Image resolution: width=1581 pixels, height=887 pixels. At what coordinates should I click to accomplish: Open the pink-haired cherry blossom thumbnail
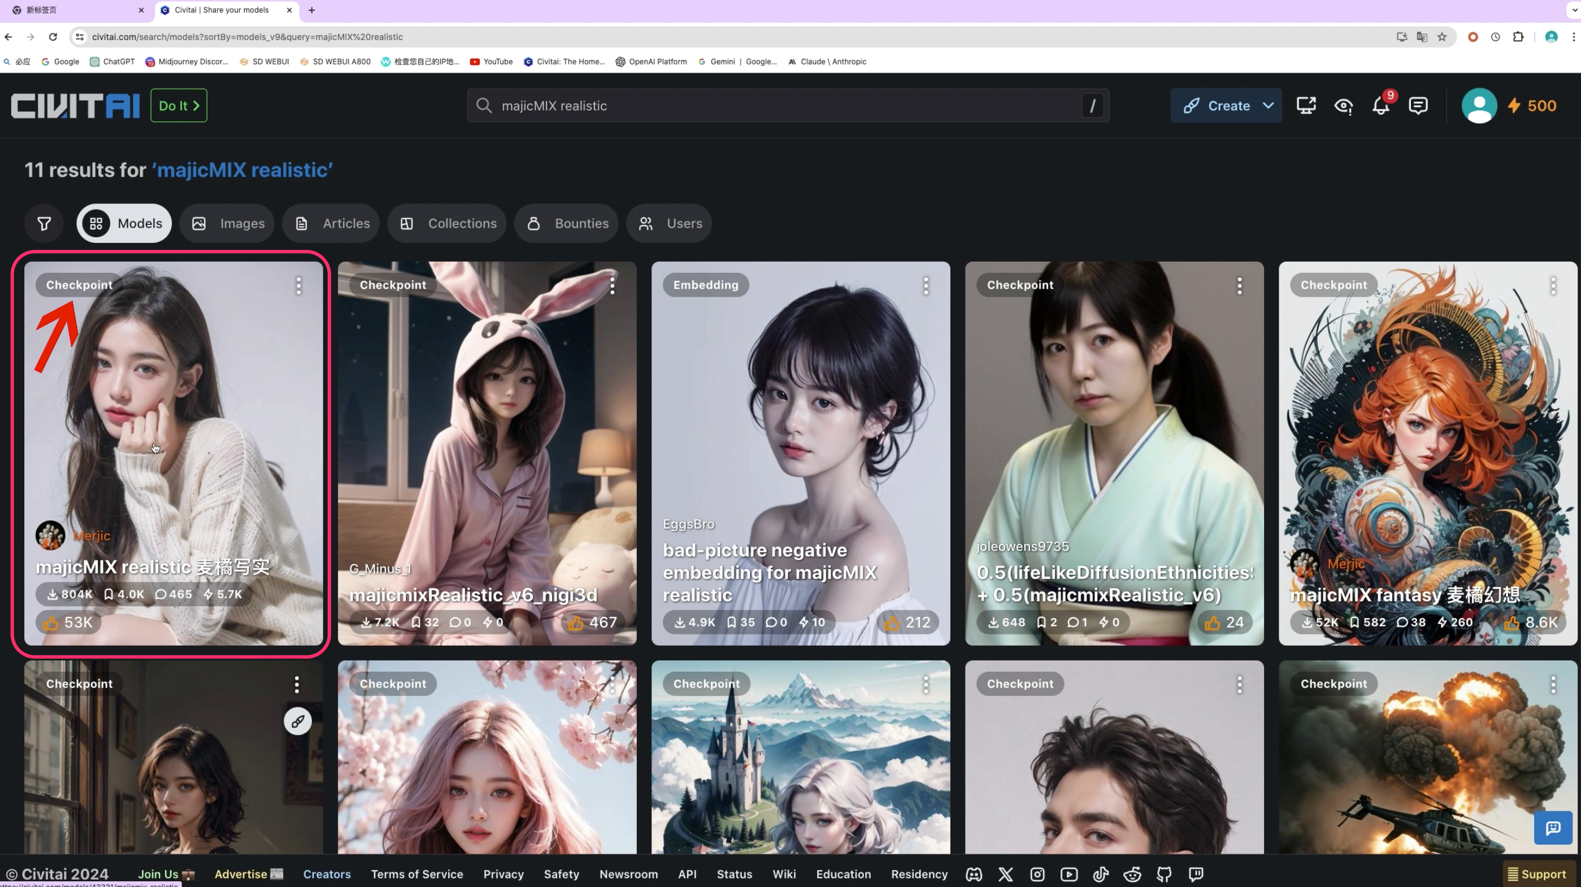click(x=487, y=757)
